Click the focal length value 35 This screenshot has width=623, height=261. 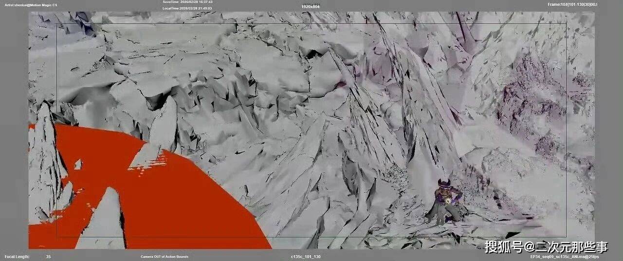[x=48, y=257]
